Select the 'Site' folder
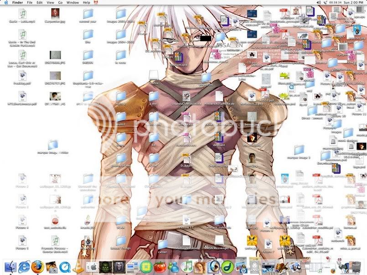This screenshot has height=275, width=367. pyautogui.click(x=88, y=35)
